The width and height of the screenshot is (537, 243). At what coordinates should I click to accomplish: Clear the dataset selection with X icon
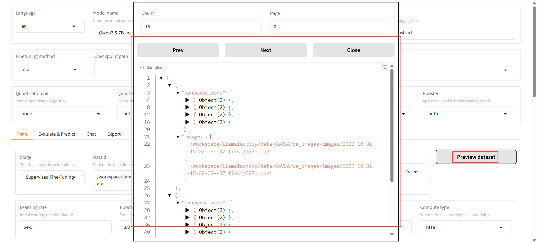click(x=409, y=172)
